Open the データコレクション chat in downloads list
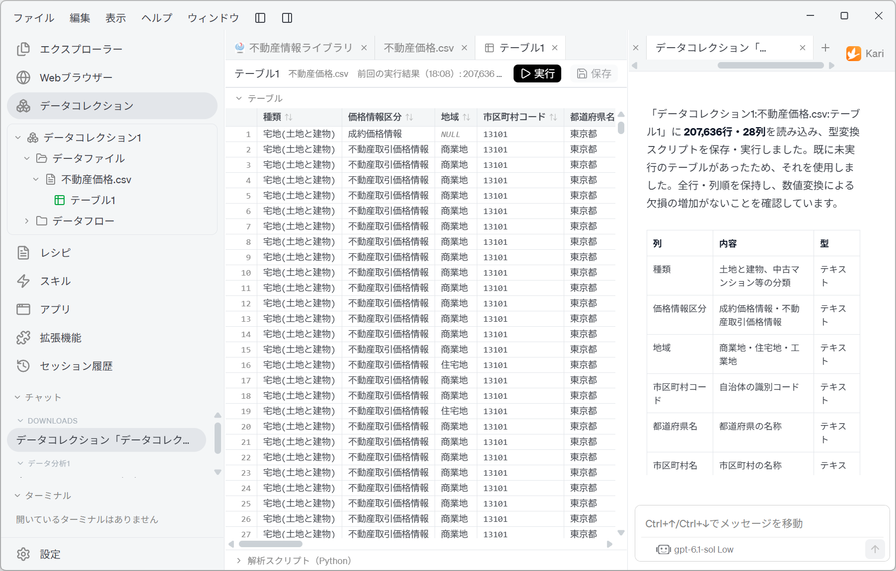 tap(106, 440)
